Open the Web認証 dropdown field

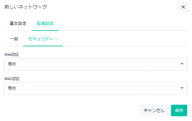click(96, 64)
